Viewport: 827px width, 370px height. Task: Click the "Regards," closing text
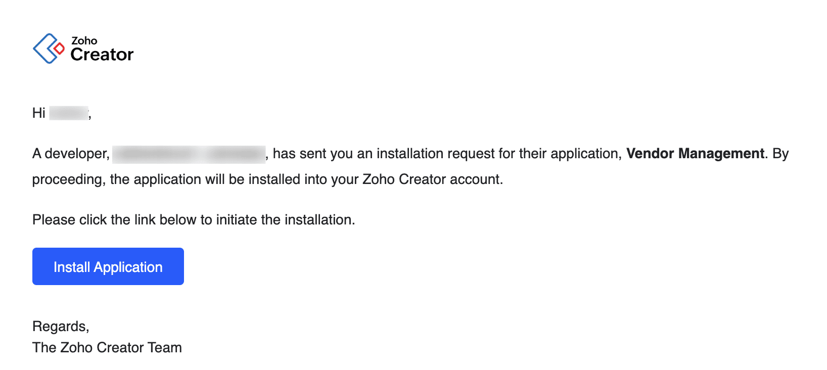pyautogui.click(x=61, y=327)
